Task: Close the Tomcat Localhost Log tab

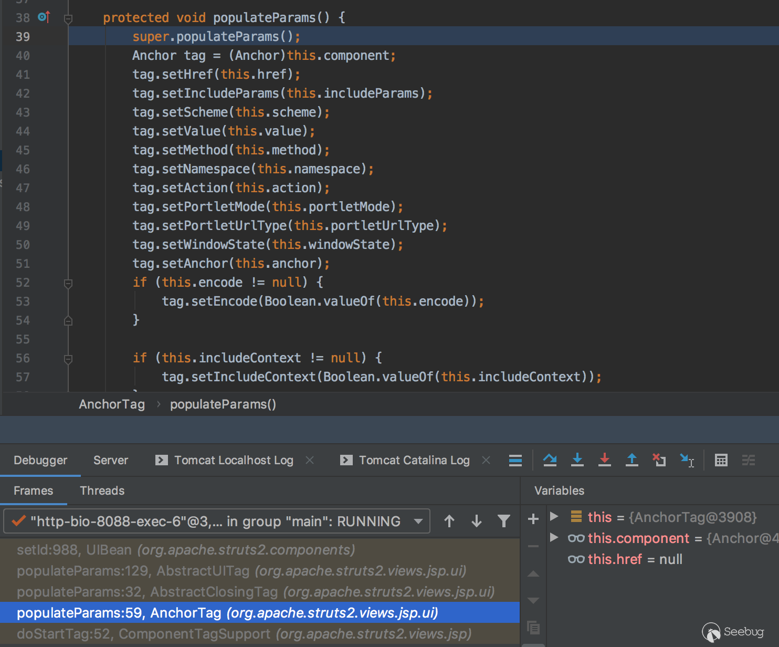Action: (310, 460)
